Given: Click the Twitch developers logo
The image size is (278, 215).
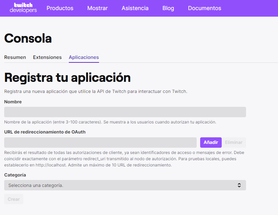Looking at the screenshot, I should (23, 8).
